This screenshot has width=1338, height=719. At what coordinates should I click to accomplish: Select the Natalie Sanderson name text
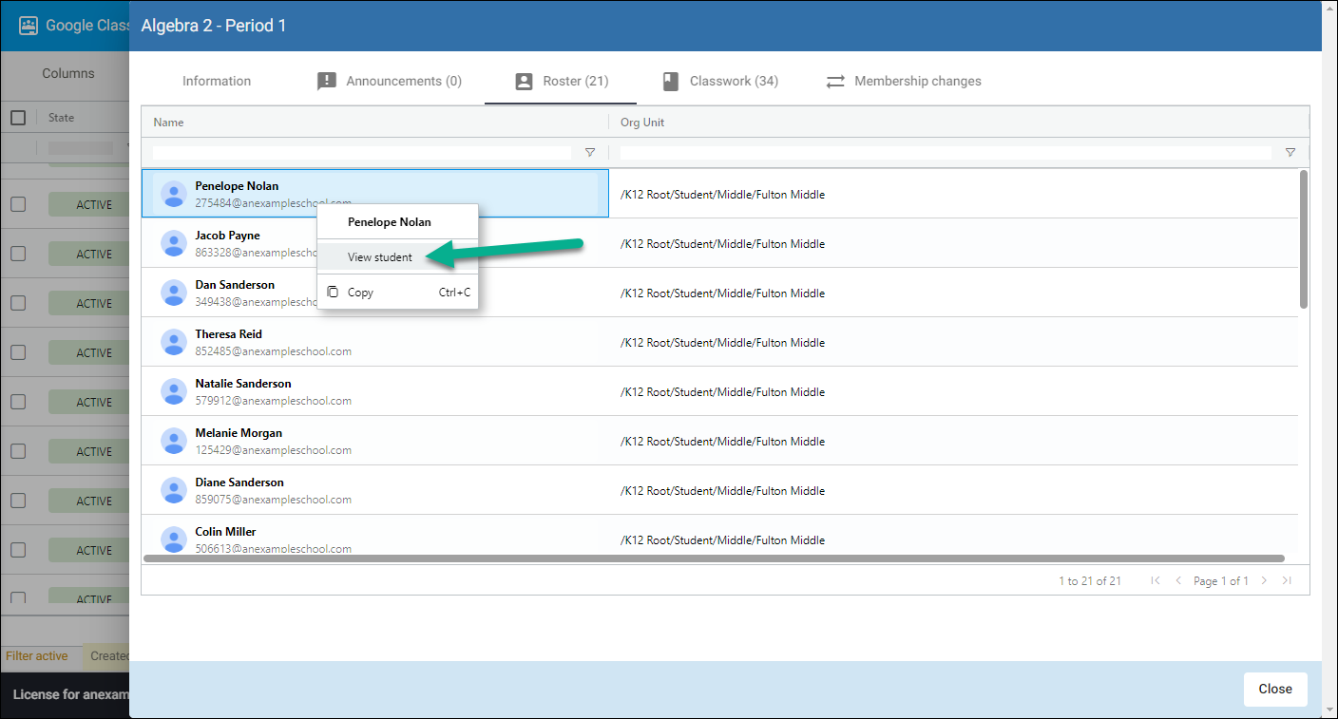coord(243,384)
